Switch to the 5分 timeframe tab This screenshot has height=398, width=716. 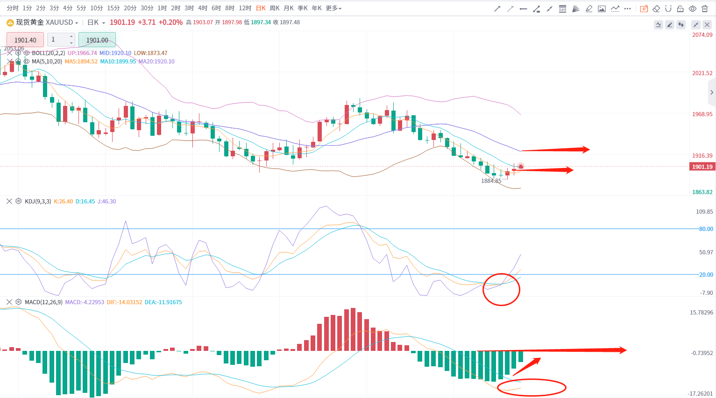(81, 8)
